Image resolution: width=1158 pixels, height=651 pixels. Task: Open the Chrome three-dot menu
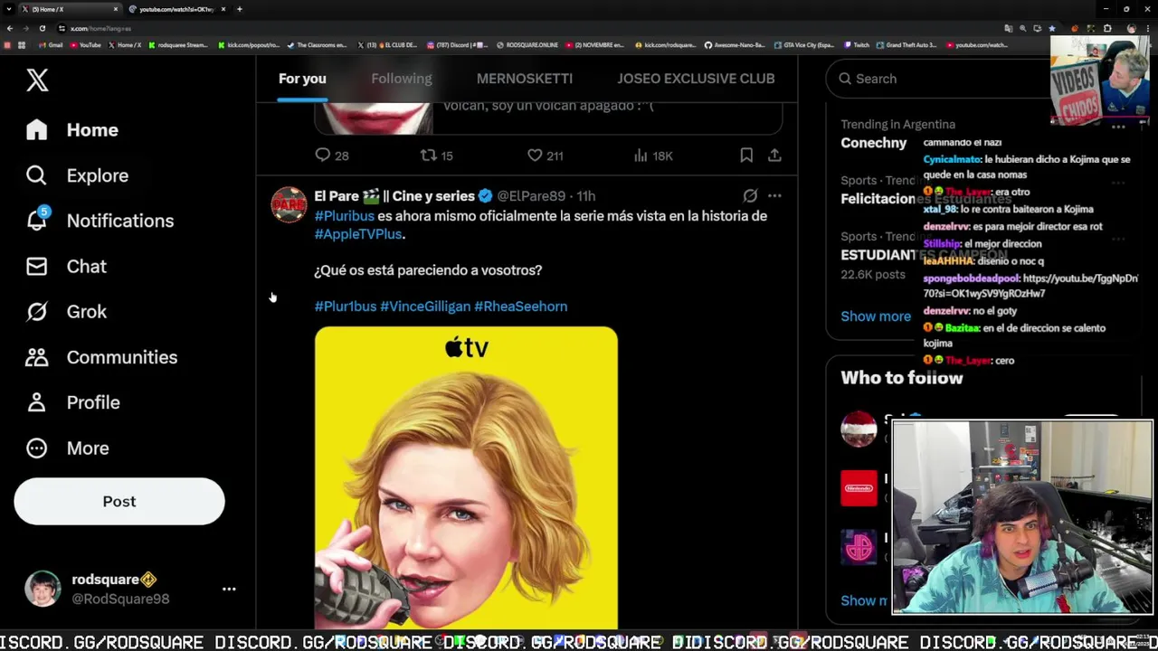[x=1149, y=29]
